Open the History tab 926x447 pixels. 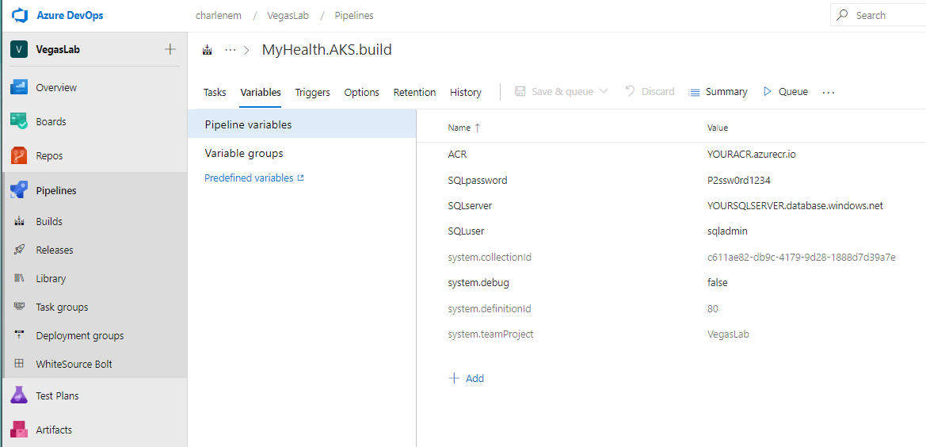tap(465, 92)
